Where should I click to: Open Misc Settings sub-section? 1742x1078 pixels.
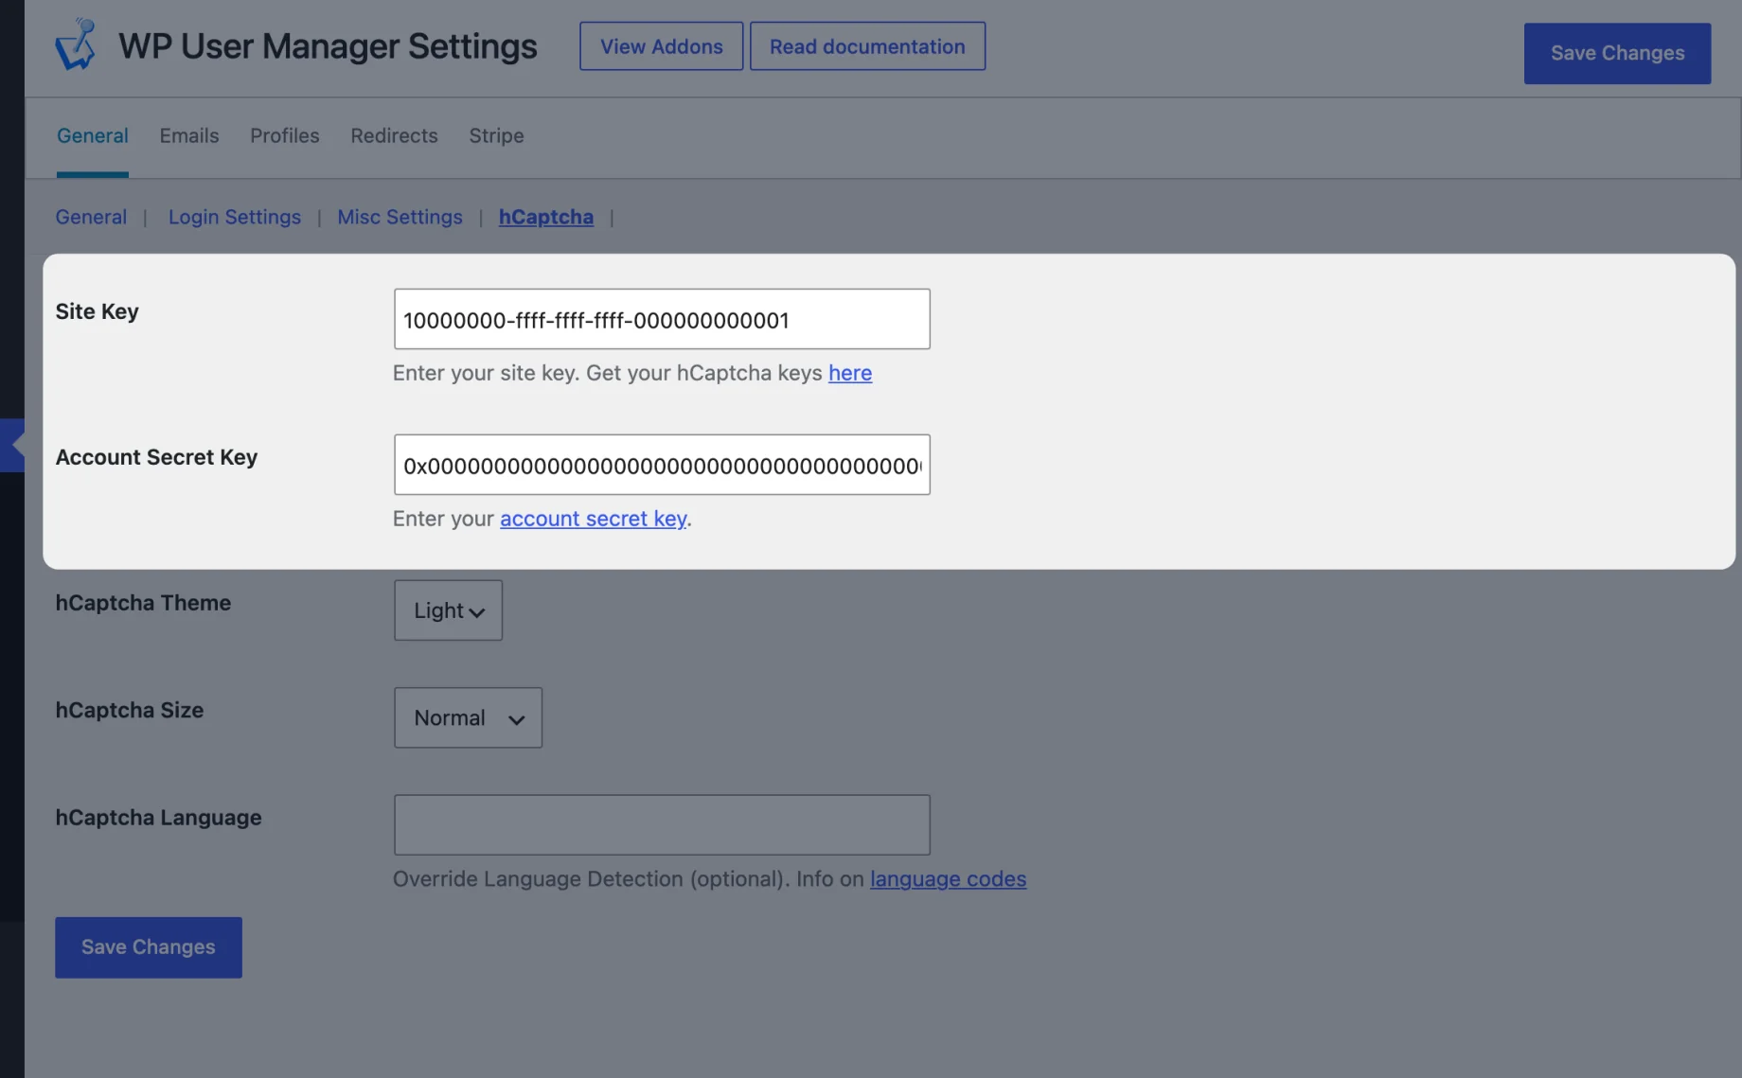pyautogui.click(x=400, y=217)
